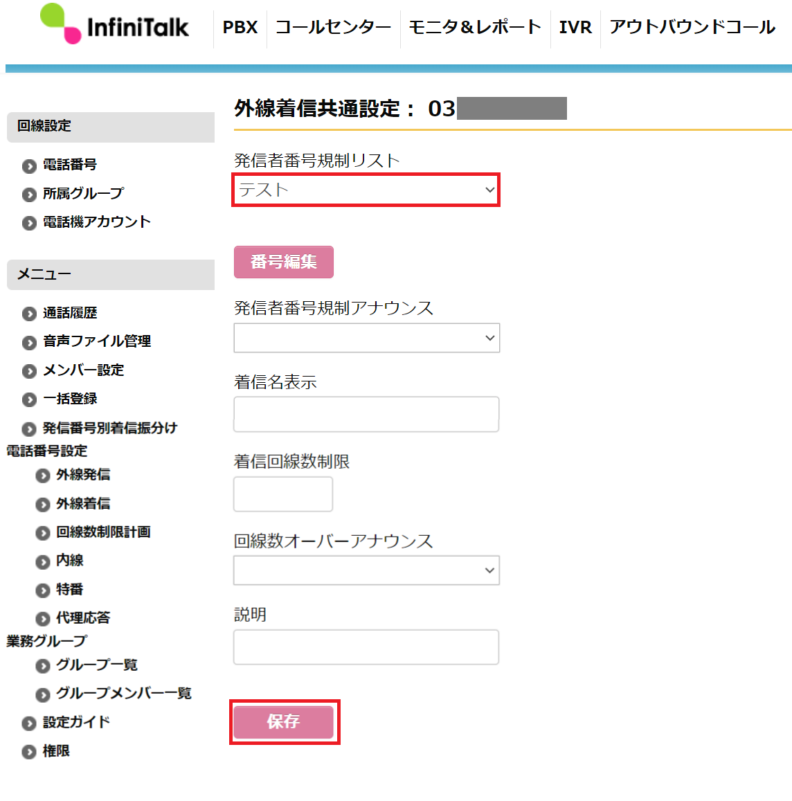Open the 回線数オーバーアナウンス dropdown
Screen dimensions: 792x801
pyautogui.click(x=366, y=570)
